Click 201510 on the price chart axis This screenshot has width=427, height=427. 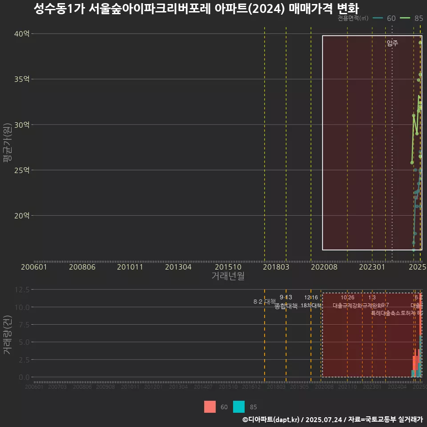pyautogui.click(x=228, y=267)
